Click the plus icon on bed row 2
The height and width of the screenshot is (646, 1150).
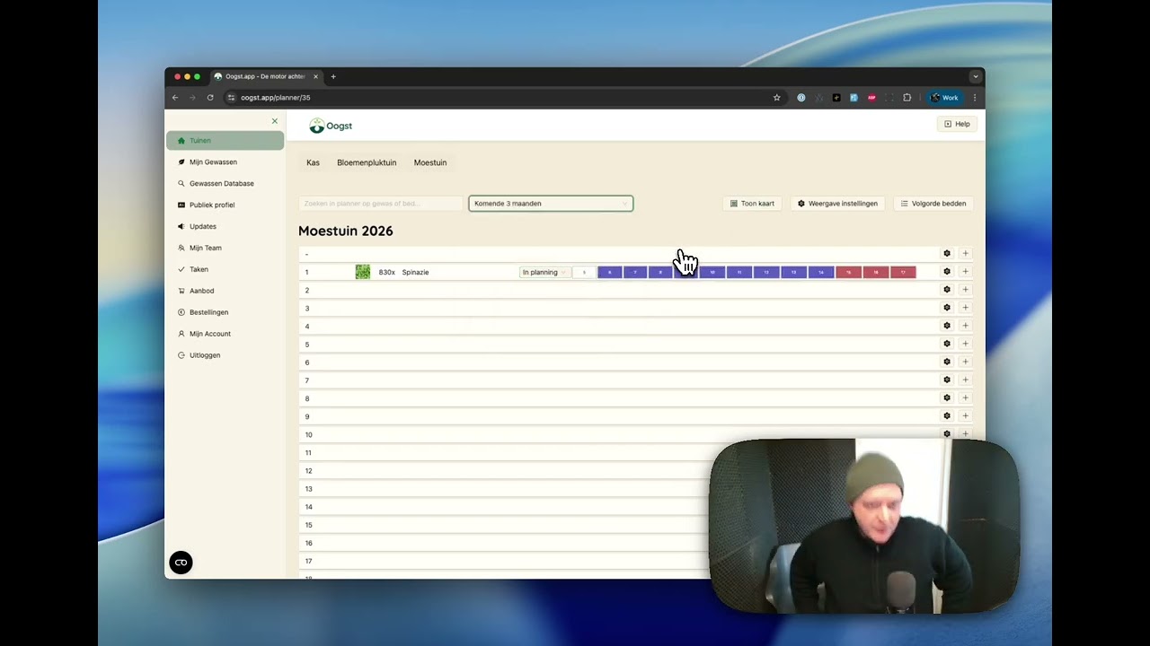pos(965,290)
